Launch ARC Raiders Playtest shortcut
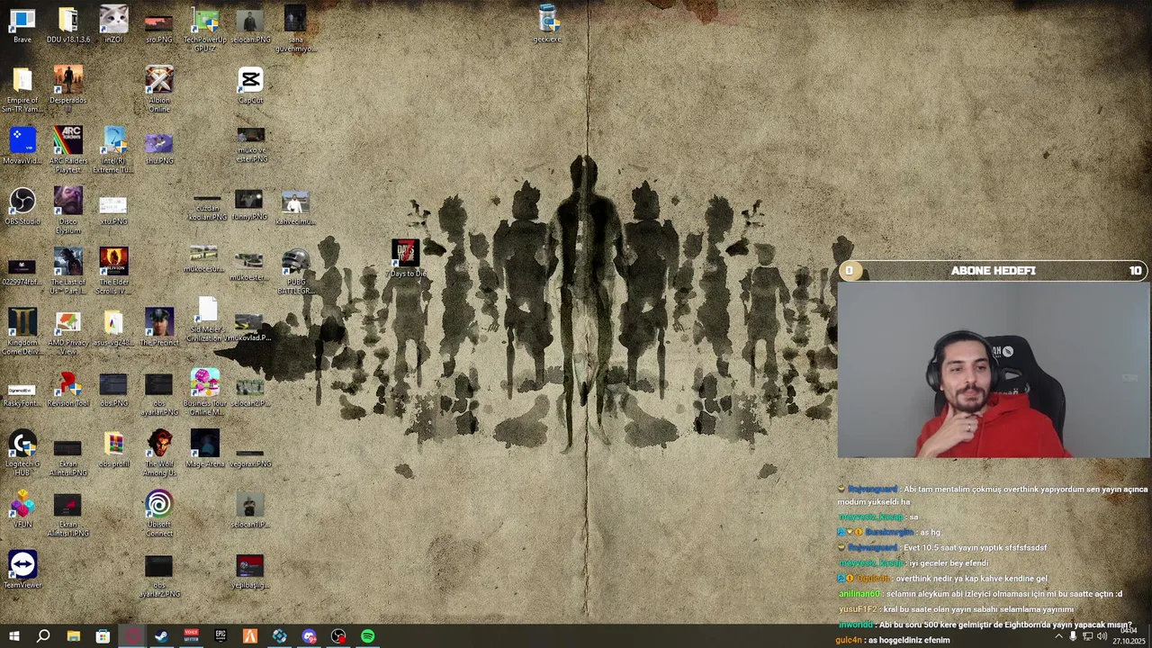 (x=68, y=149)
